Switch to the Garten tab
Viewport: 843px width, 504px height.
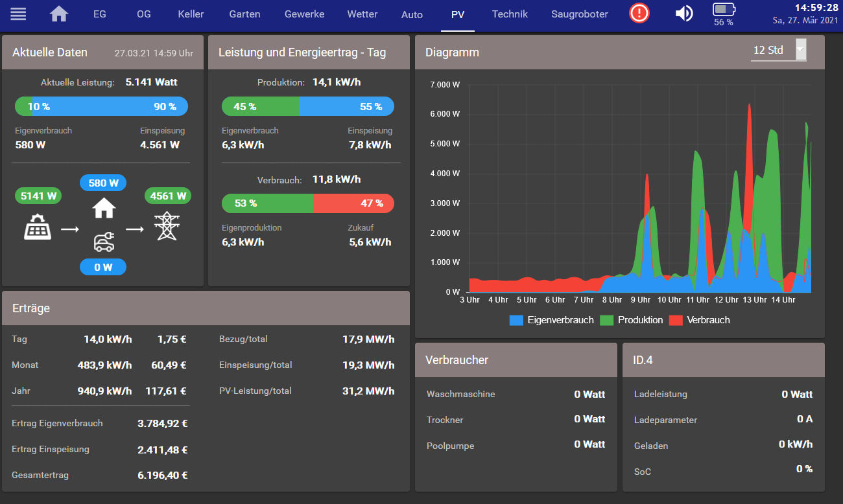tap(245, 14)
